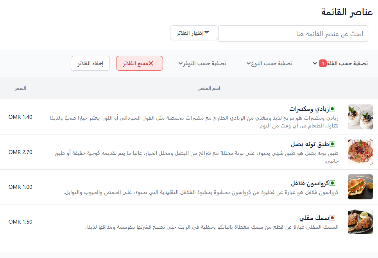Click green veg indicator beside زبادي ومكسرات
378x258 pixels.
(x=333, y=109)
